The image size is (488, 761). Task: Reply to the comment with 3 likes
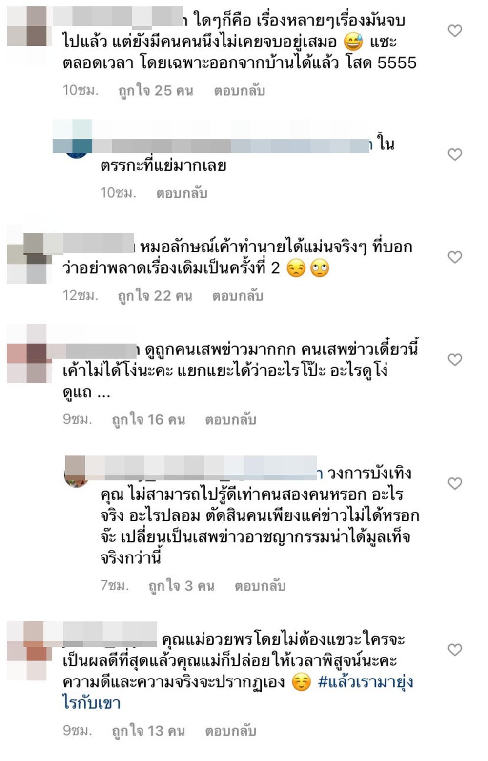coord(260,586)
